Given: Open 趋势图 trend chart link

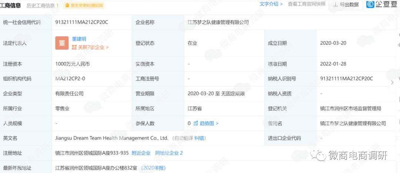Looking at the screenshot, I should [x=209, y=123].
